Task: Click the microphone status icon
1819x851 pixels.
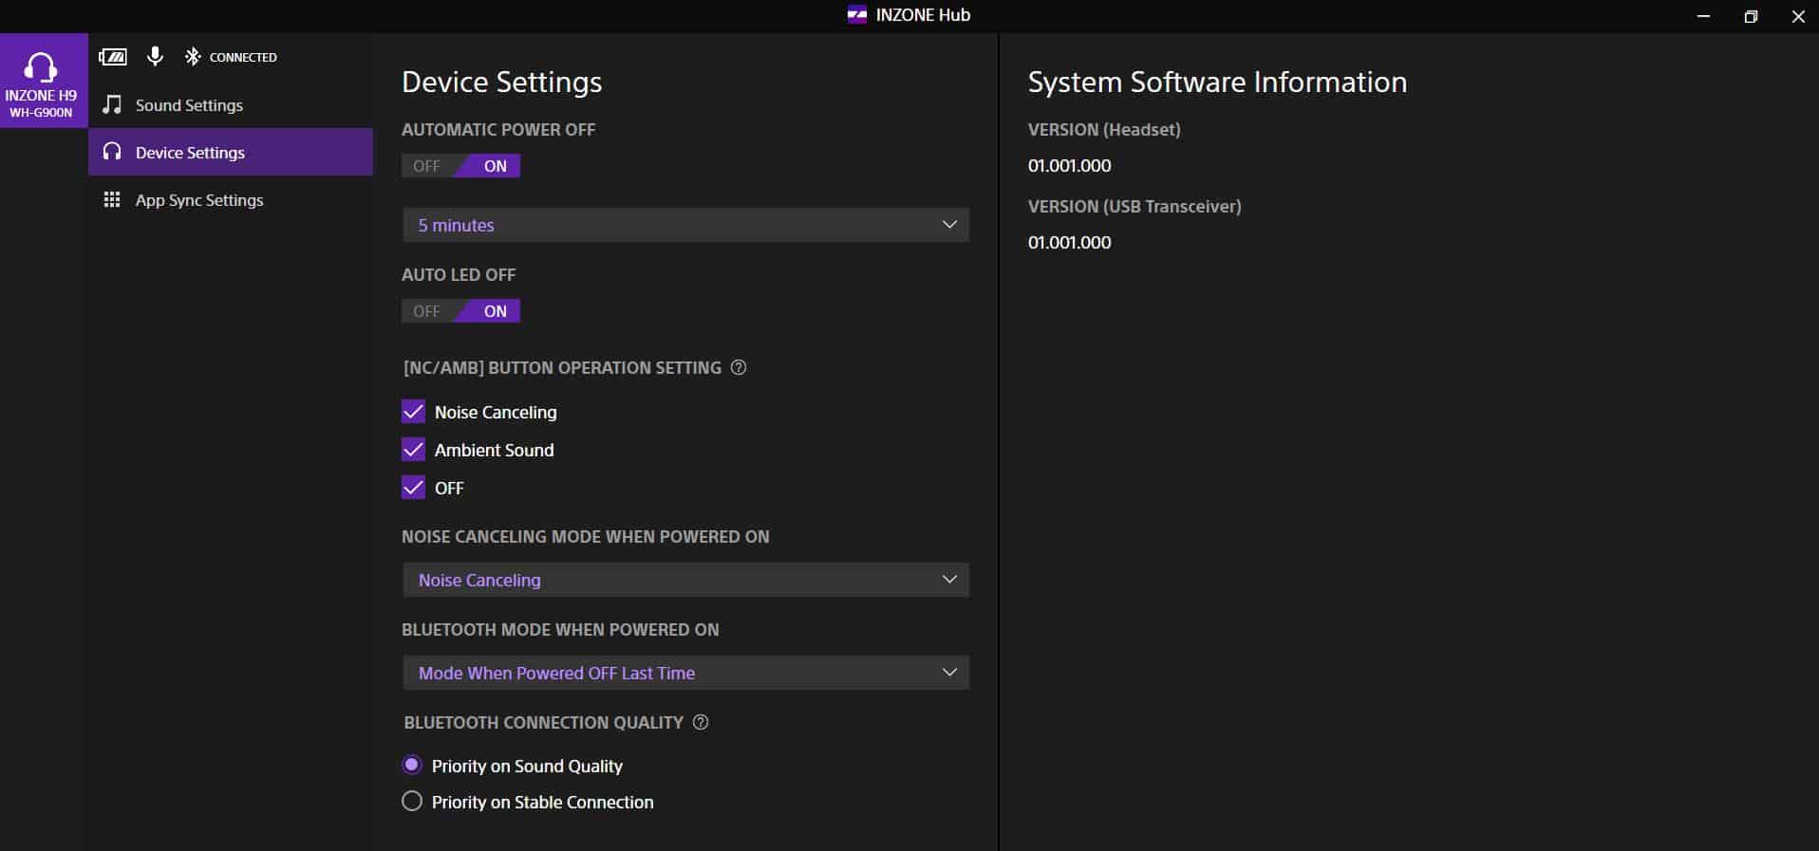Action: tap(155, 57)
